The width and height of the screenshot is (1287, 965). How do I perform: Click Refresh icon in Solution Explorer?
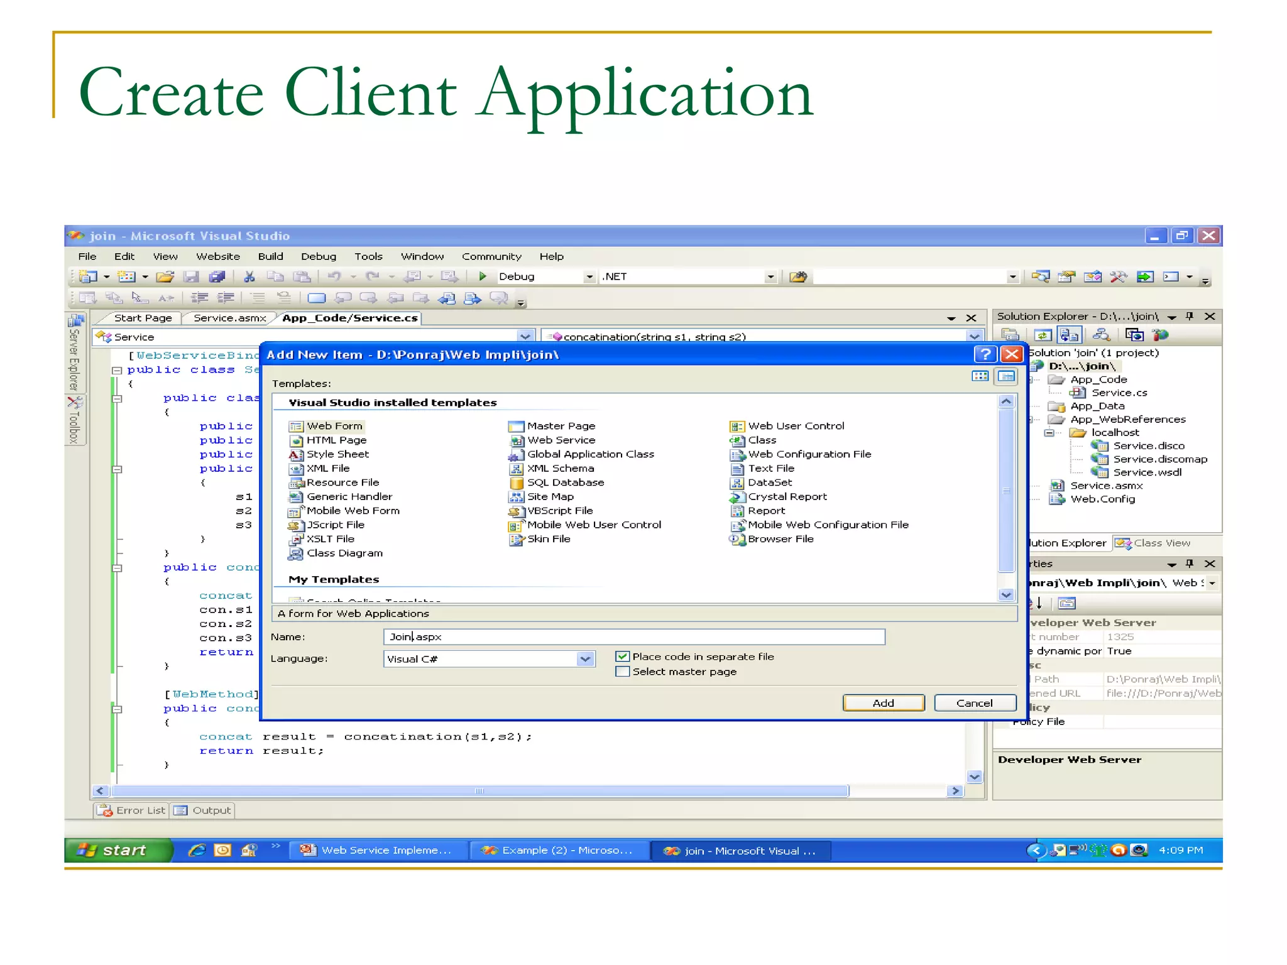click(x=1043, y=335)
